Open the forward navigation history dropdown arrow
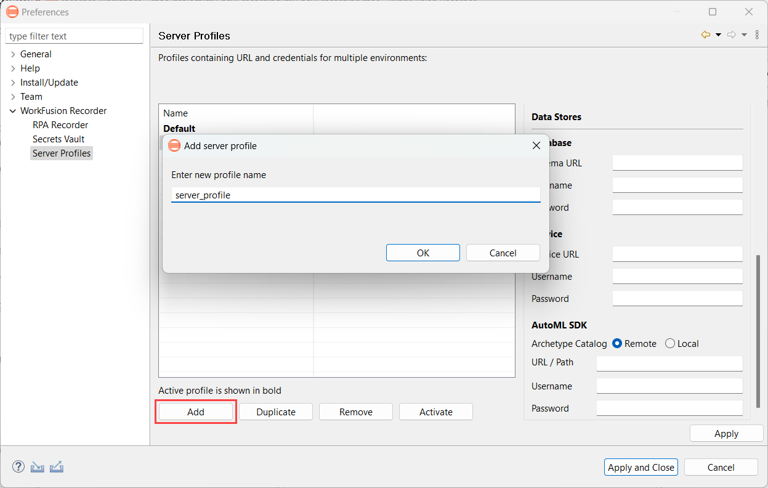The width and height of the screenshot is (768, 488). pos(744,35)
